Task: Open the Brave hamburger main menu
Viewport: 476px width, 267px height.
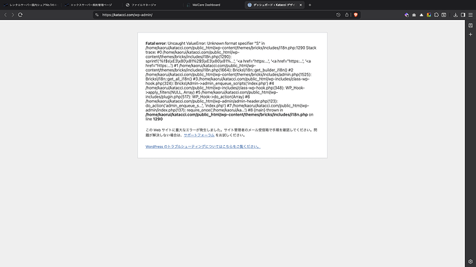Action: click(470, 15)
